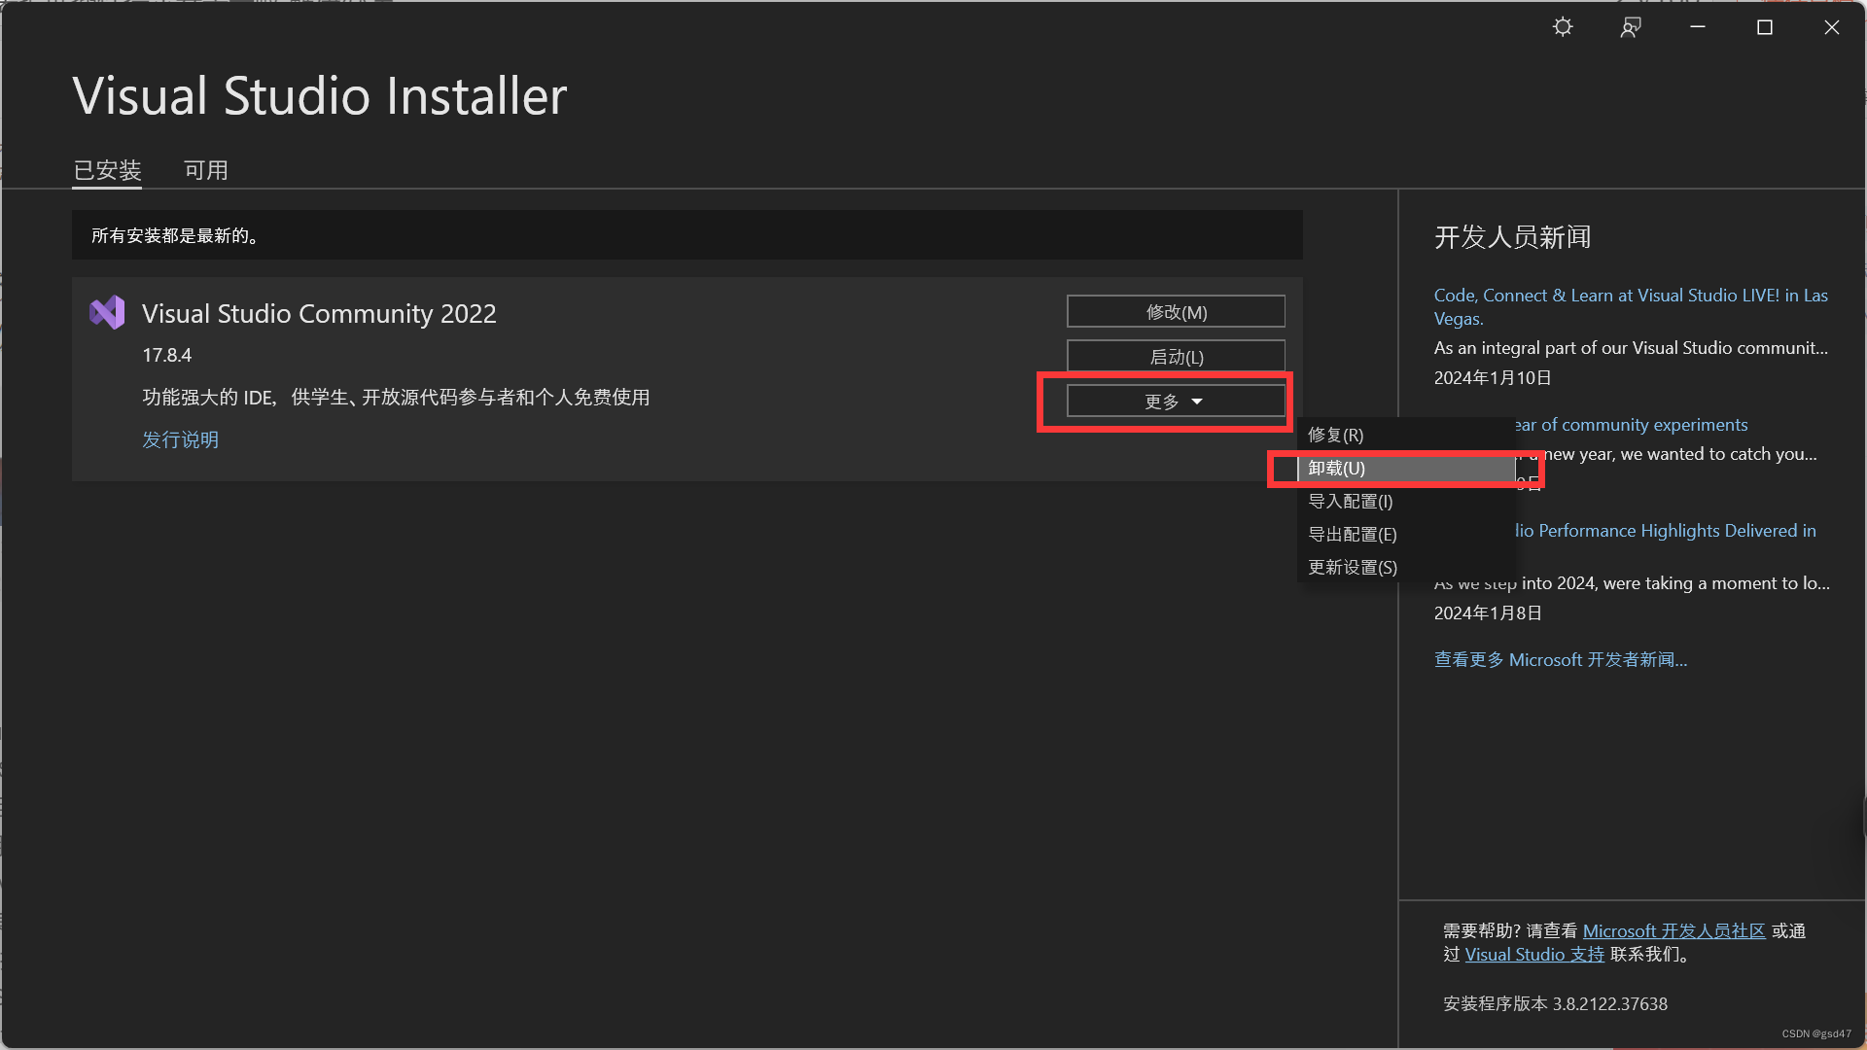This screenshot has width=1867, height=1050.
Task: Select 修复(R) from the menu
Action: [1336, 435]
